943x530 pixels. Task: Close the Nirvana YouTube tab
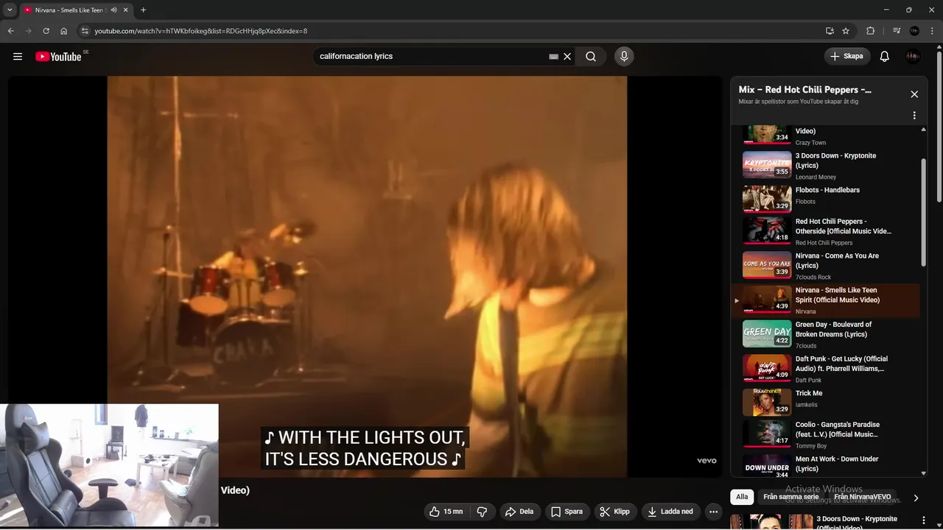126,10
